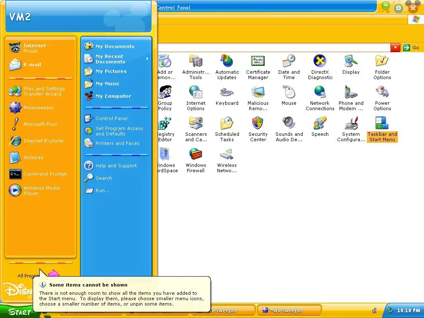Open Certificate Manager icon
Image resolution: width=424 pixels, height=318 pixels.
click(258, 67)
